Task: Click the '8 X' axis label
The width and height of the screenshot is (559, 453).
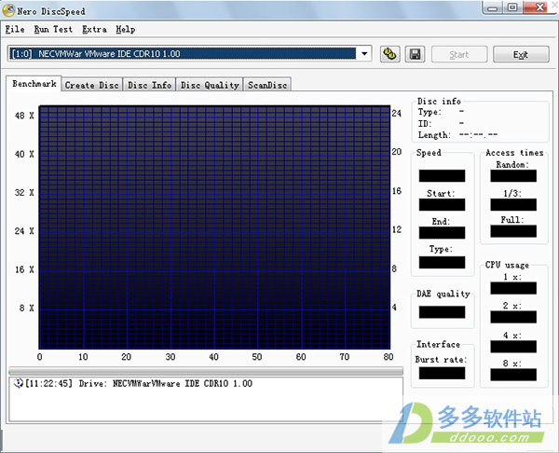Action: 27,308
